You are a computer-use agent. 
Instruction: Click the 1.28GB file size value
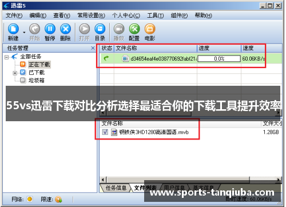[271, 132]
